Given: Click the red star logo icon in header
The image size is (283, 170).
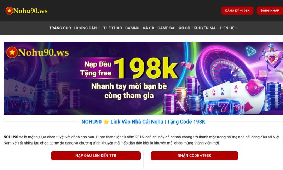Looking at the screenshot, I should click(9, 11).
